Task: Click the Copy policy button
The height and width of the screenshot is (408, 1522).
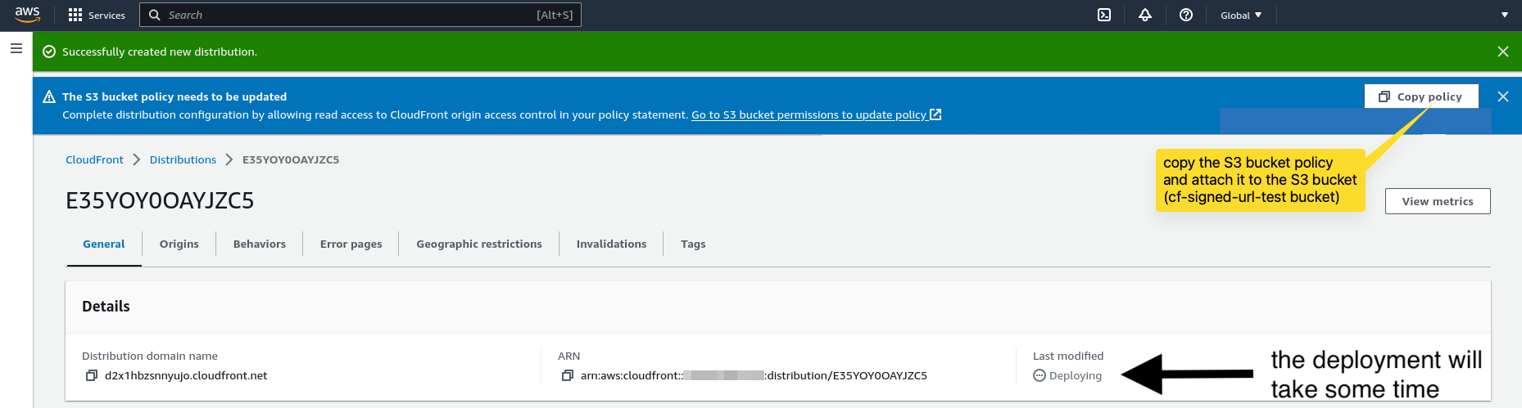Action: coord(1421,96)
